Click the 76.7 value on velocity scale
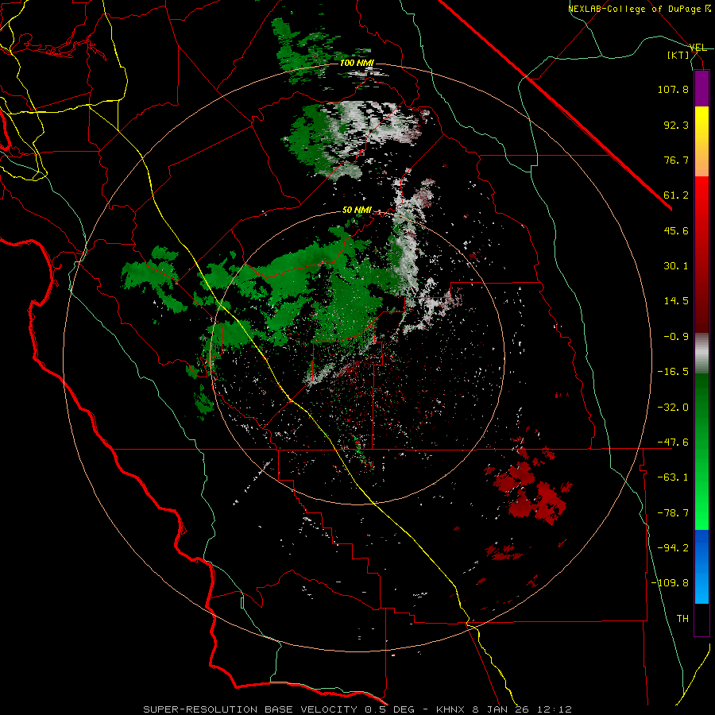Viewport: 715px width, 715px height. [x=676, y=160]
